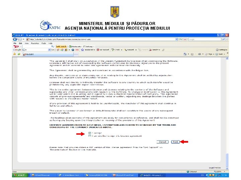241x180 pixels.
Task: Click the Send to toolbar button
Action: coord(154,50)
